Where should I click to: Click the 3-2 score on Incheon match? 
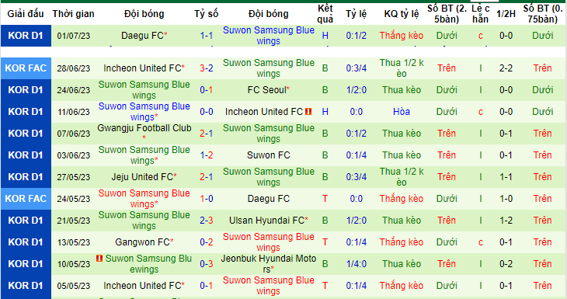point(207,68)
